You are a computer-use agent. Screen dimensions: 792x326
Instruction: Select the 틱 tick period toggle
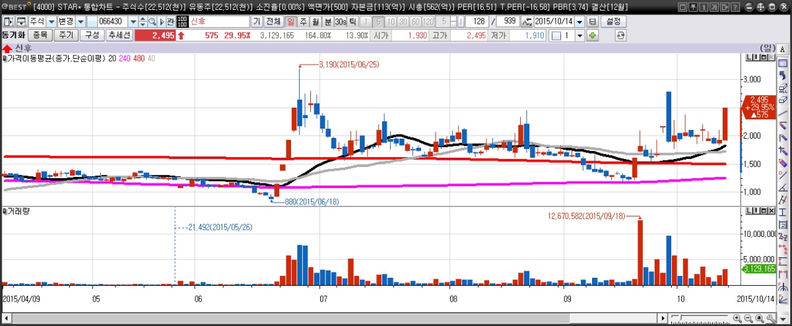(x=352, y=21)
